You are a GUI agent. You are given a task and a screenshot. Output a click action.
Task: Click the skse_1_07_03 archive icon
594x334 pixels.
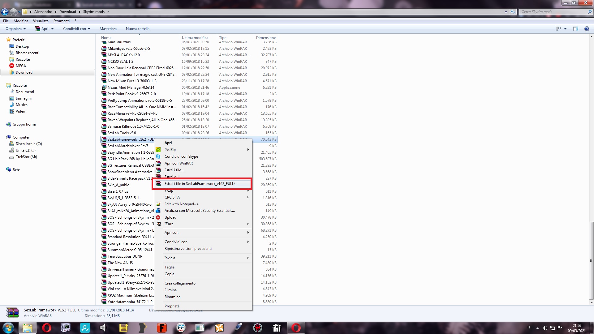[x=104, y=191]
